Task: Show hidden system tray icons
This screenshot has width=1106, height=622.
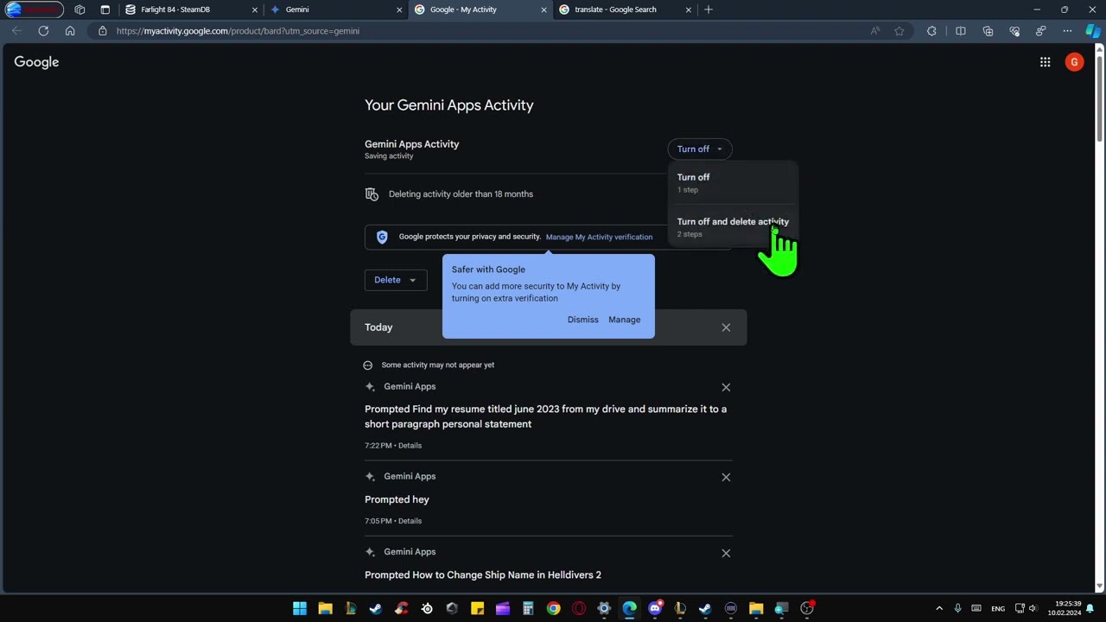Action: pos(939,608)
